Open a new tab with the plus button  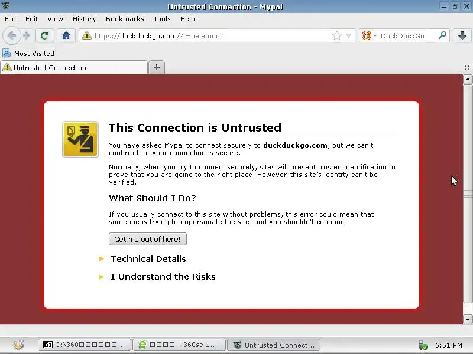157,67
